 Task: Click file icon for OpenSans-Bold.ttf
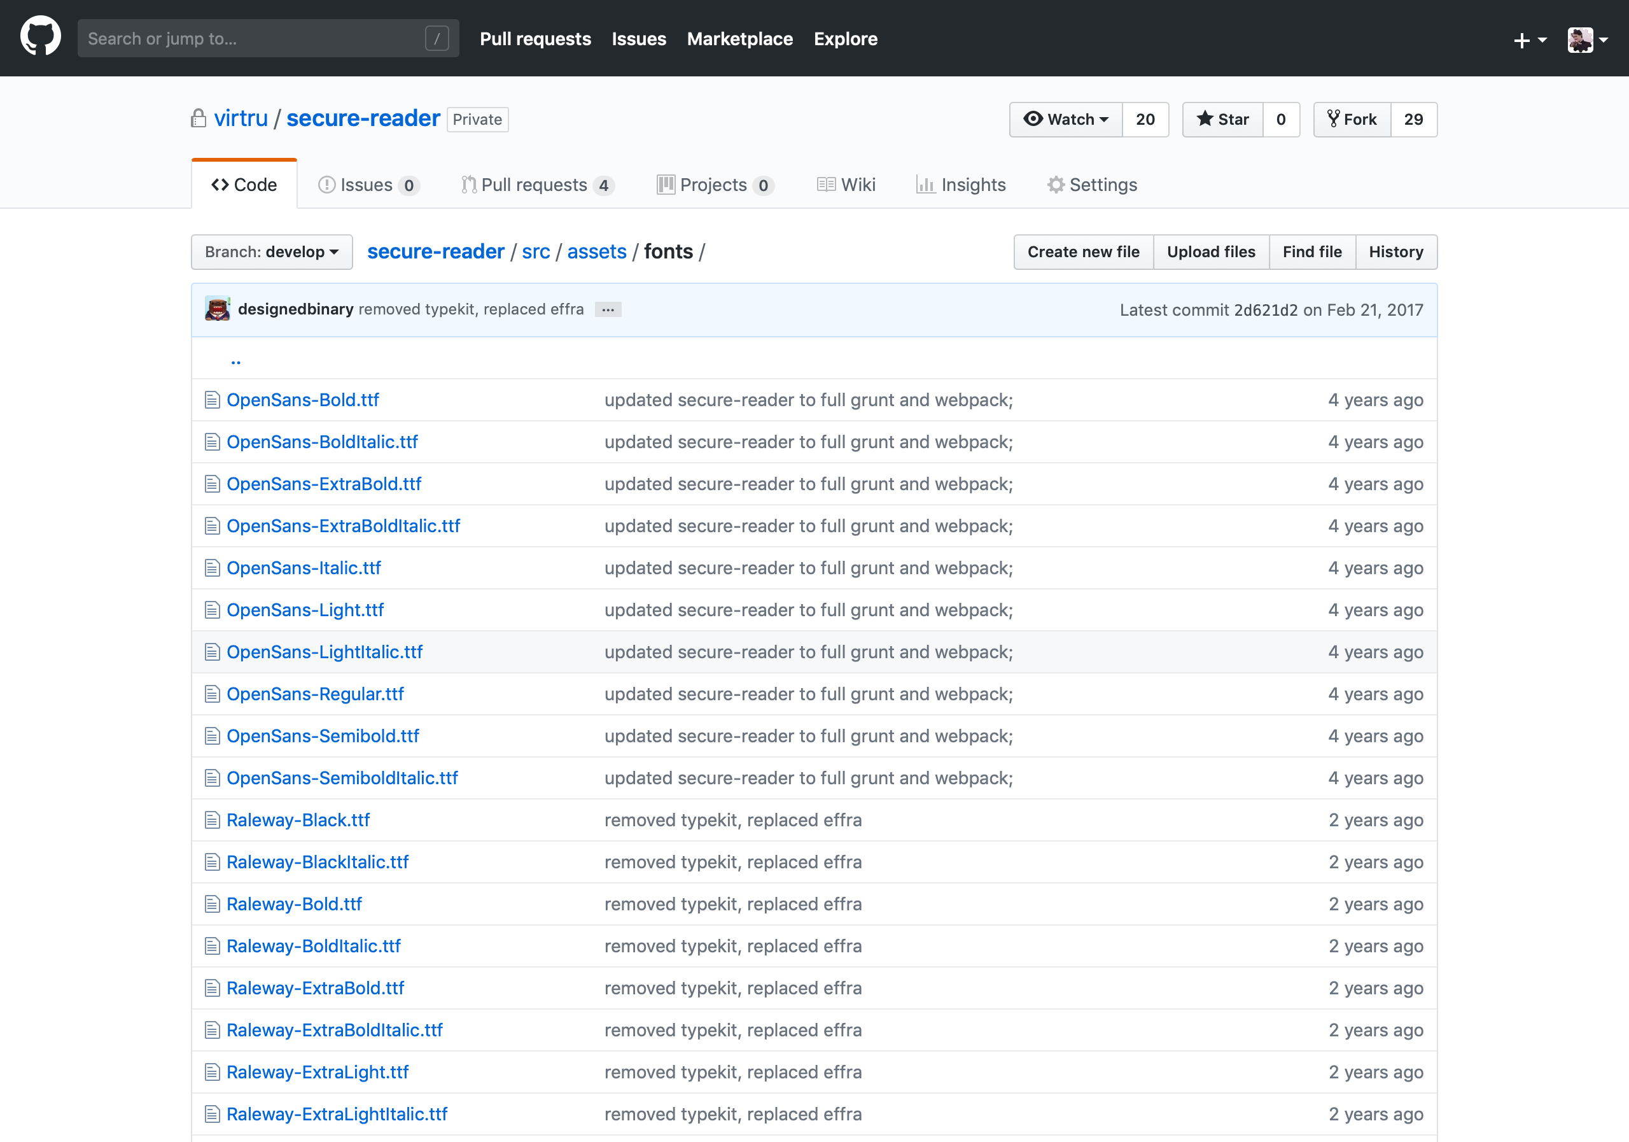click(212, 400)
